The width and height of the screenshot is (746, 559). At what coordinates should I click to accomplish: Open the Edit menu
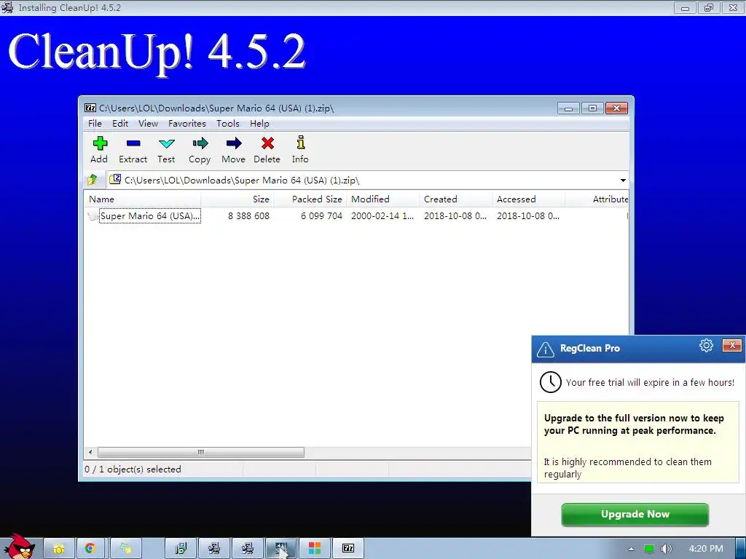click(x=120, y=124)
